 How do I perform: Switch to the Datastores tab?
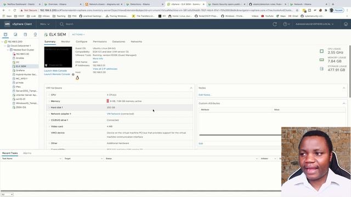[x=118, y=42]
